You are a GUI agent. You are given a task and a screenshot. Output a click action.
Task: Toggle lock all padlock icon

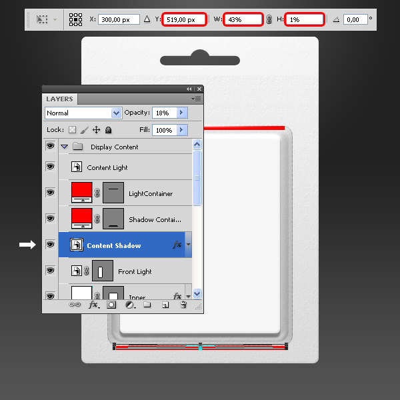109,130
